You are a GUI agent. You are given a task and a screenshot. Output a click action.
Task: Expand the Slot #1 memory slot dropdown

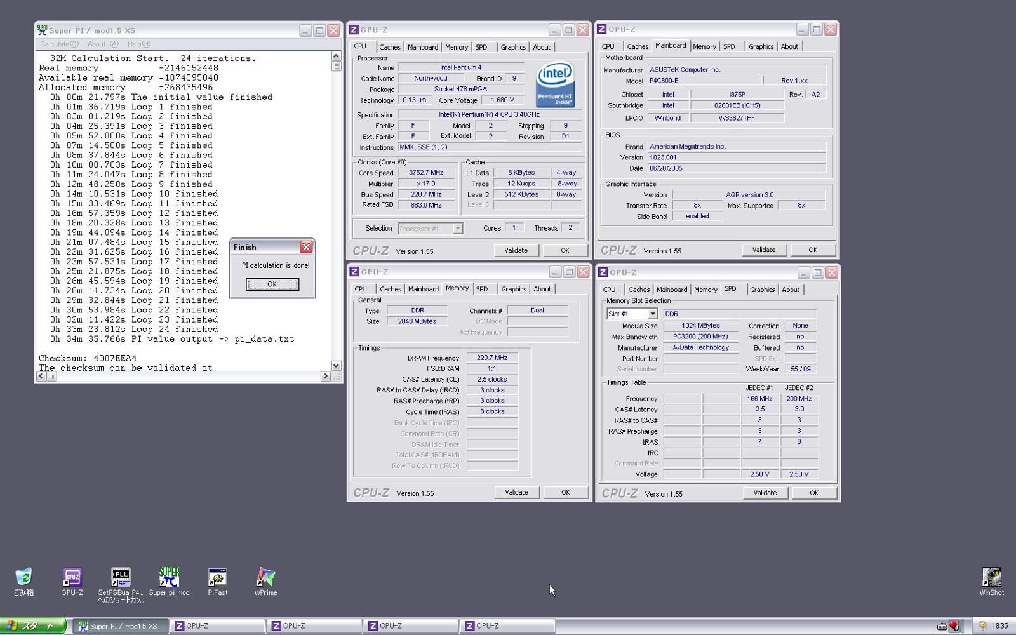(x=652, y=314)
